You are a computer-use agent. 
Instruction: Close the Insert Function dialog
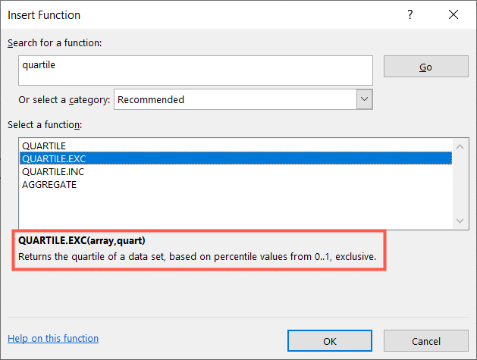[453, 14]
